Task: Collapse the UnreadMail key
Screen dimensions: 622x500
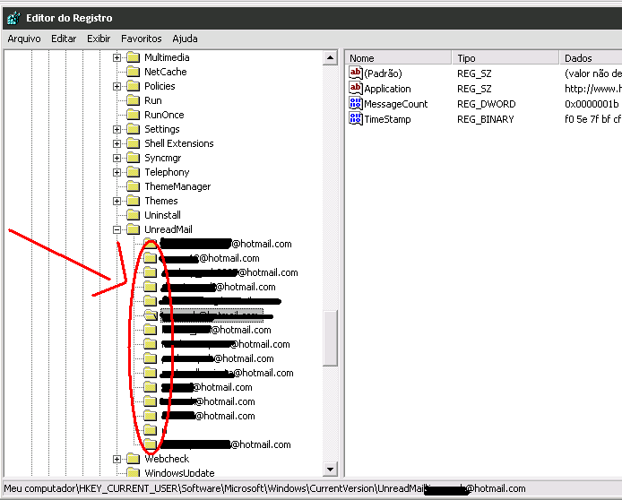Action: [117, 229]
